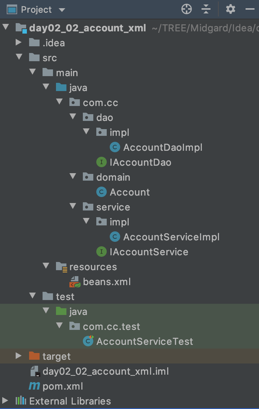Select the AccountServiceImpl class
Image resolution: width=259 pixels, height=409 pixels.
171,237
